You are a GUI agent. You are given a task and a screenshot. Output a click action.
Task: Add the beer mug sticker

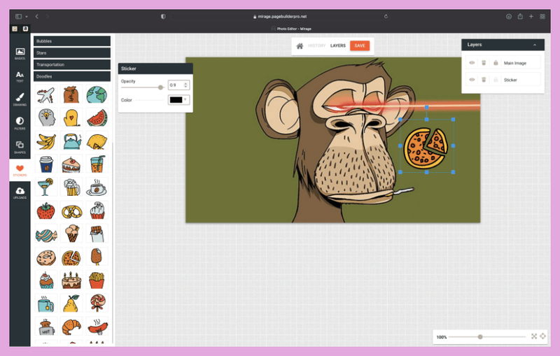tap(72, 187)
